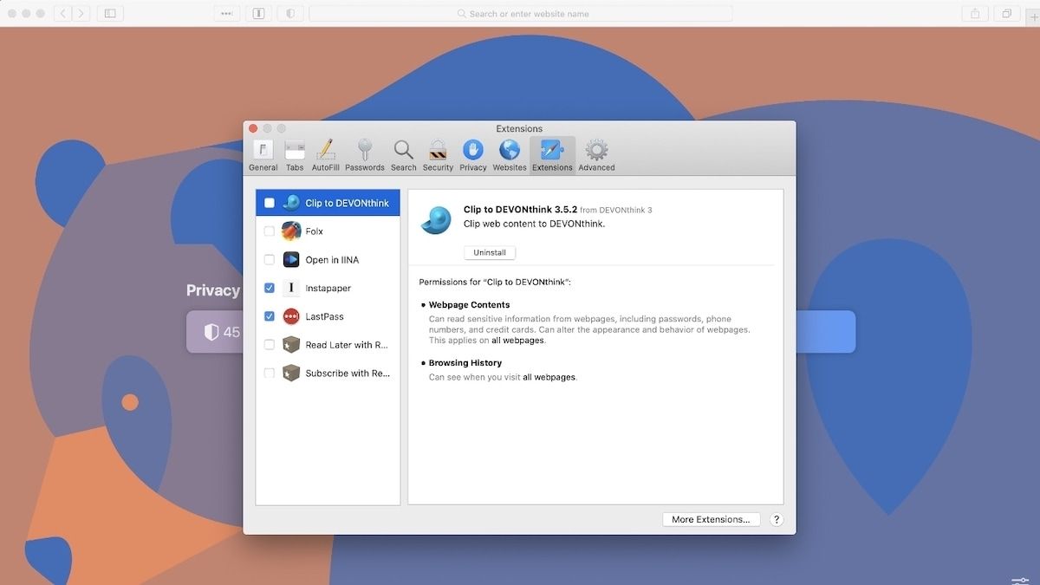Open the AutoFill preferences pane
Screen dimensions: 1040x585
point(325,153)
